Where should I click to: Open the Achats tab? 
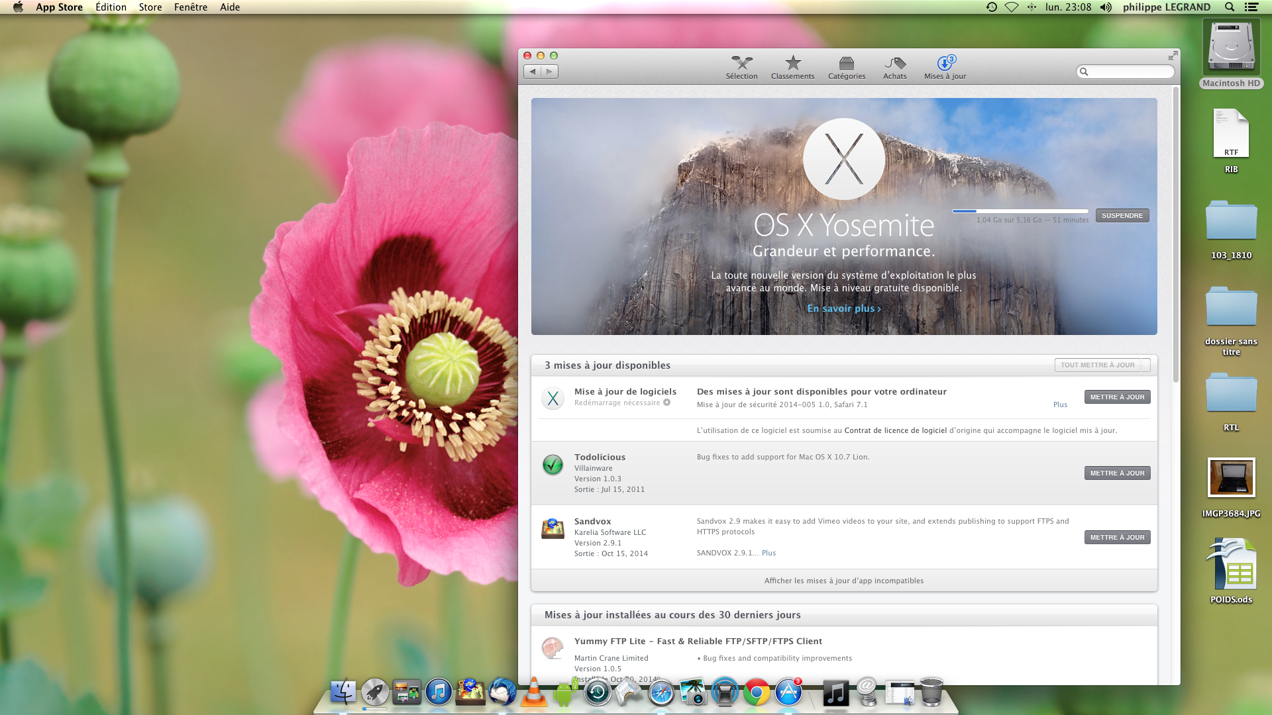coord(894,68)
